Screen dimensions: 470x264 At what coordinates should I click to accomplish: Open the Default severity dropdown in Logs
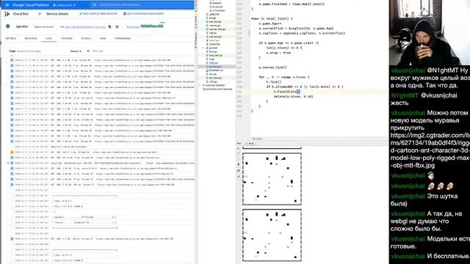tap(76, 51)
